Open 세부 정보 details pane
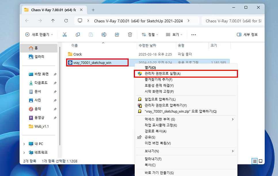 tap(247, 35)
